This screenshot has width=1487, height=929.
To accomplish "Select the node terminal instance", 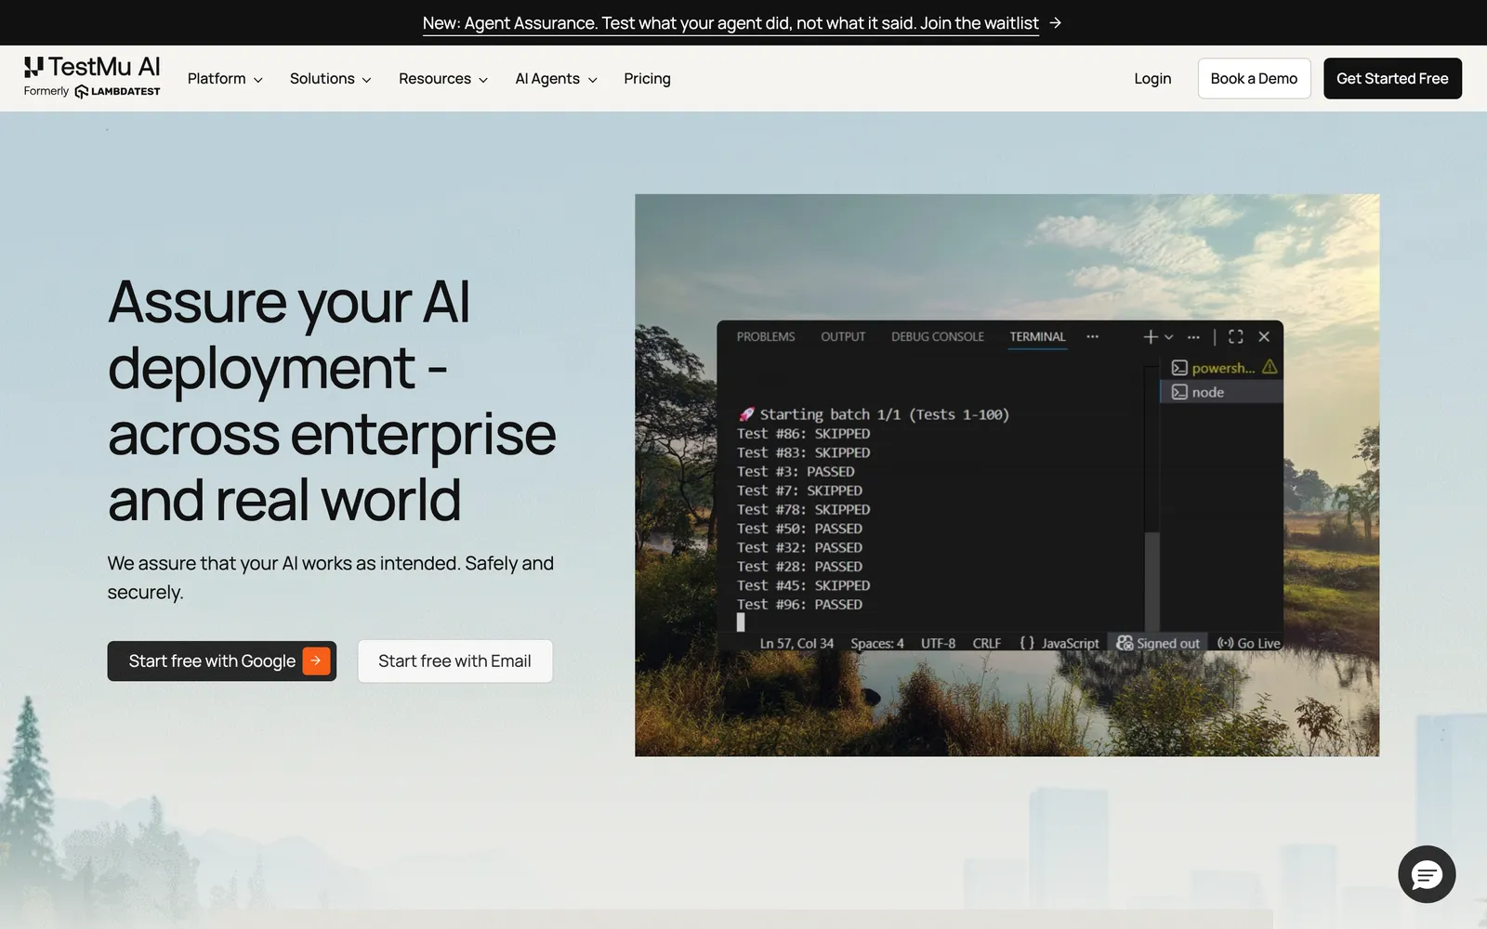I will tap(1222, 392).
